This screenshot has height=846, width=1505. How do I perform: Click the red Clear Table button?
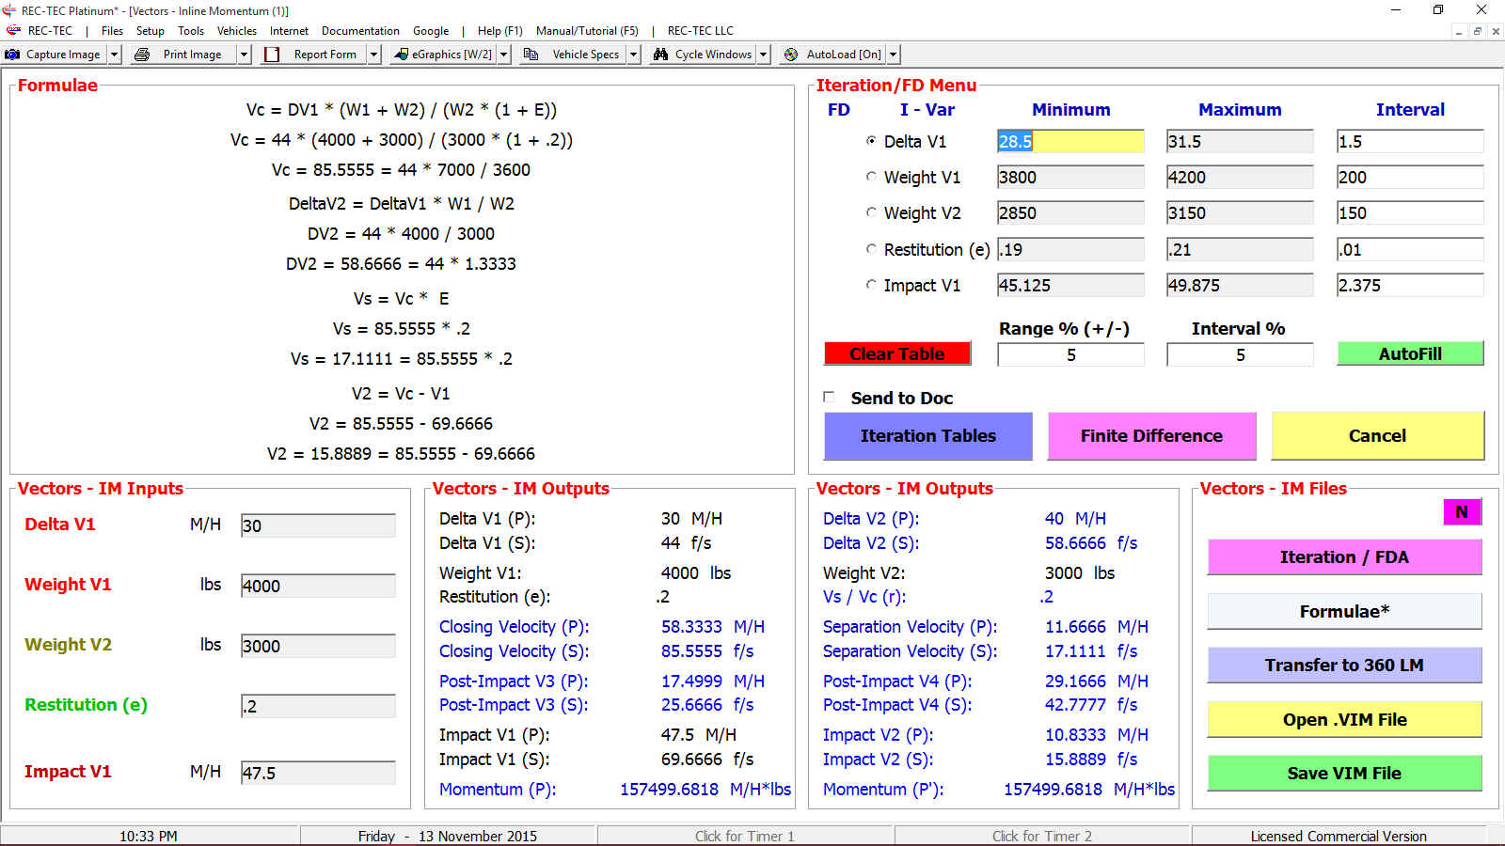pos(897,353)
